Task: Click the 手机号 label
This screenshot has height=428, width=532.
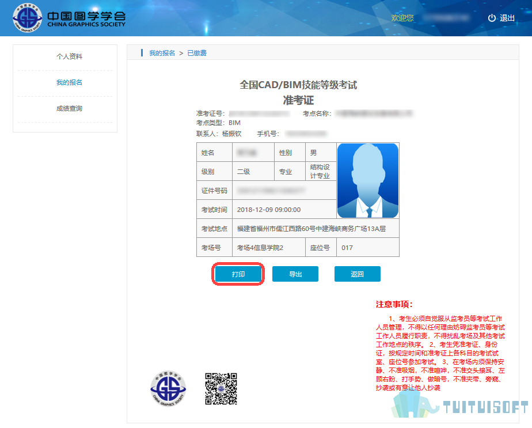Action: point(268,134)
